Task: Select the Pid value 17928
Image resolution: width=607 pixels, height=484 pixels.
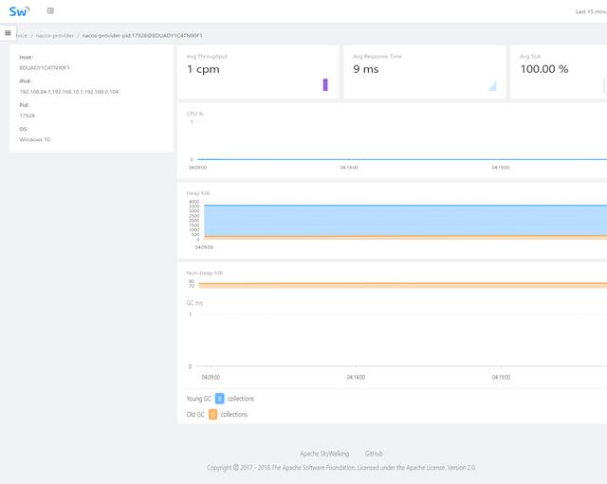Action: pos(28,116)
